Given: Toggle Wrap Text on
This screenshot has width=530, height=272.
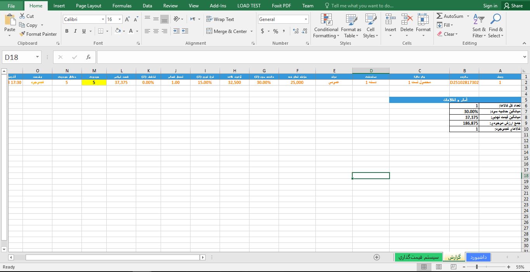Looking at the screenshot, I should [220, 19].
